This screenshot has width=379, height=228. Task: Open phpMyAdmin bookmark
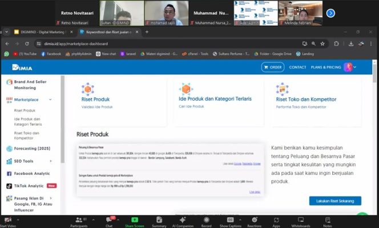[x=79, y=54]
